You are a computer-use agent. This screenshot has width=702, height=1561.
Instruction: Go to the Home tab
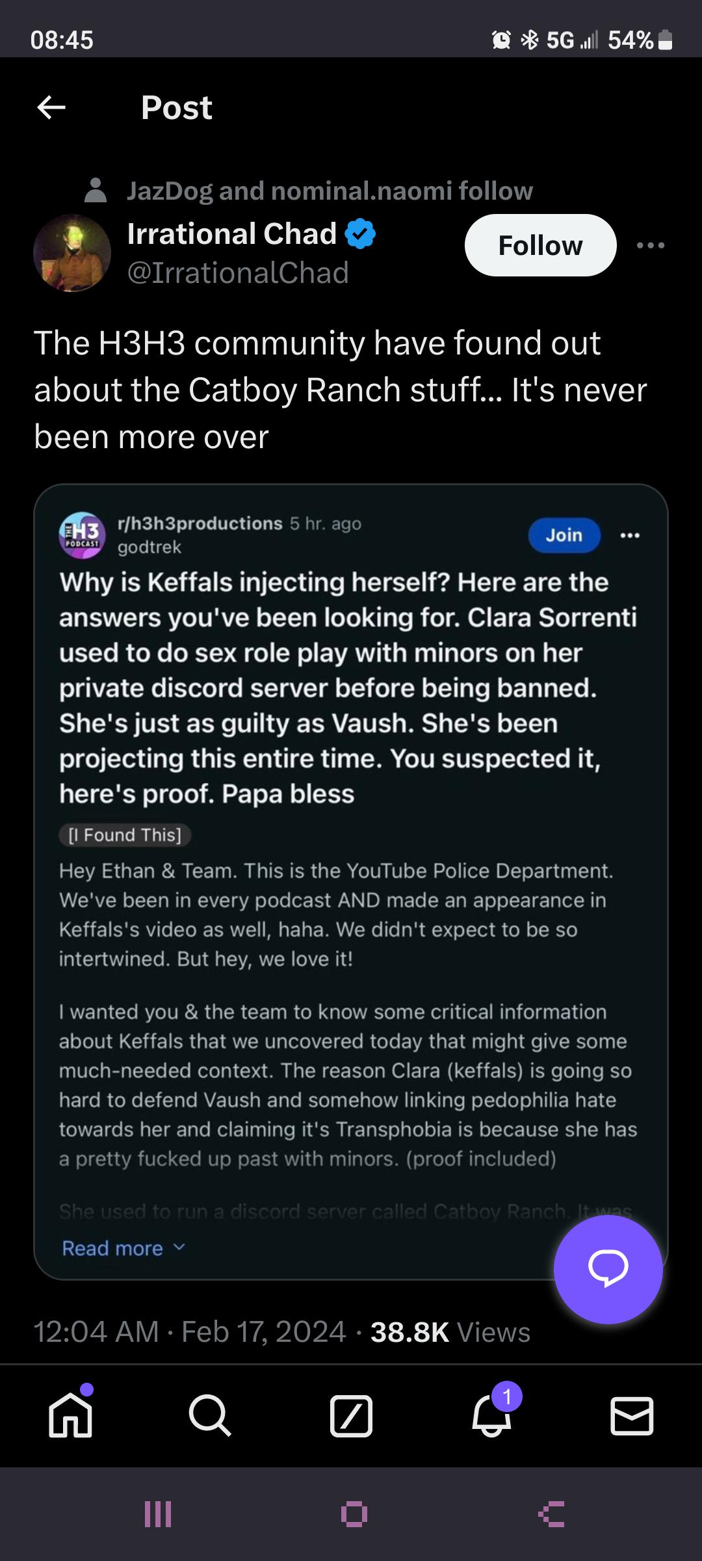(x=70, y=1416)
